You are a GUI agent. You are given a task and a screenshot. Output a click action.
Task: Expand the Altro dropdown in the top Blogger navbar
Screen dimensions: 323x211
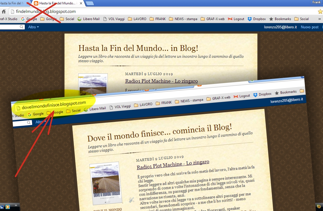[x=34, y=27]
